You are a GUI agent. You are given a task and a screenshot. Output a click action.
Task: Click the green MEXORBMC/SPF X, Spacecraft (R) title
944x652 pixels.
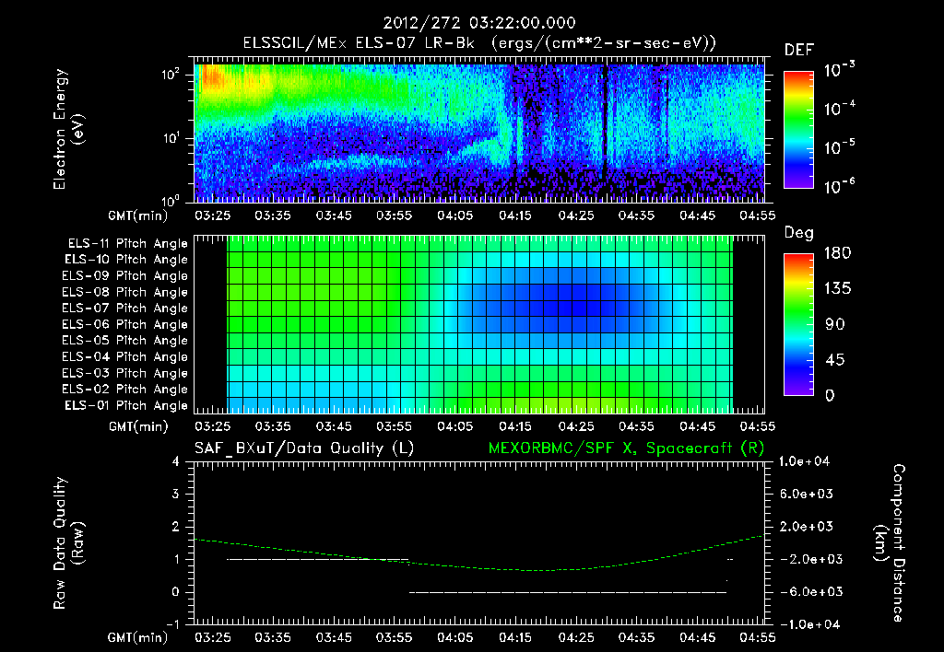point(626,448)
